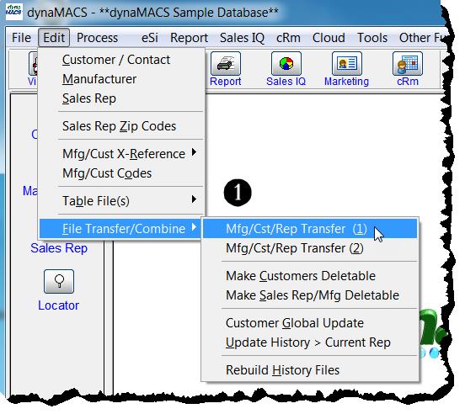Select Mfg/Cst/Rep Transfer (1)
This screenshot has height=414, width=465.
tap(310, 229)
